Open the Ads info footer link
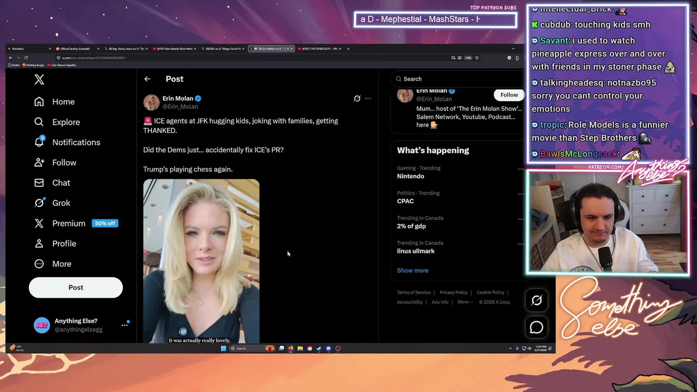 coord(440,302)
